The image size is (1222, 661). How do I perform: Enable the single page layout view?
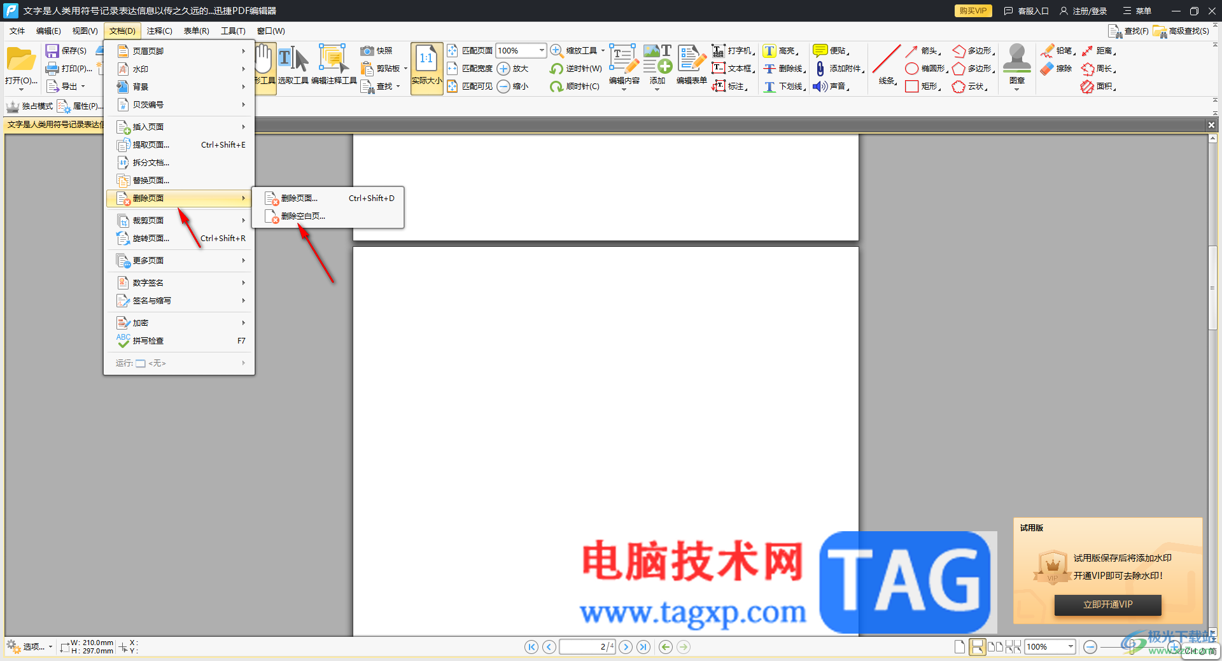(960, 647)
